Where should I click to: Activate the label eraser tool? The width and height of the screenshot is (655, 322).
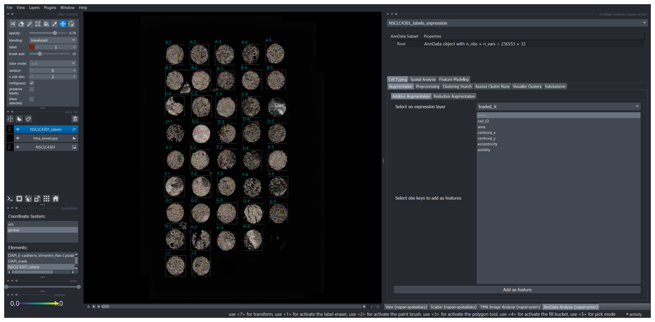(21, 24)
